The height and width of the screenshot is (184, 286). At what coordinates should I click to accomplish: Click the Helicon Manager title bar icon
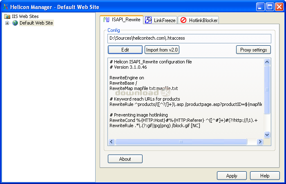(6, 7)
